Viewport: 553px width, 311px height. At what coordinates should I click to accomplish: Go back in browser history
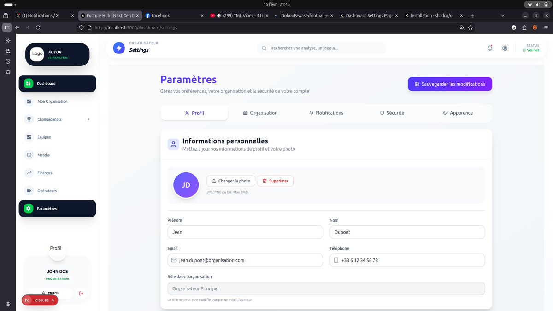tap(18, 28)
